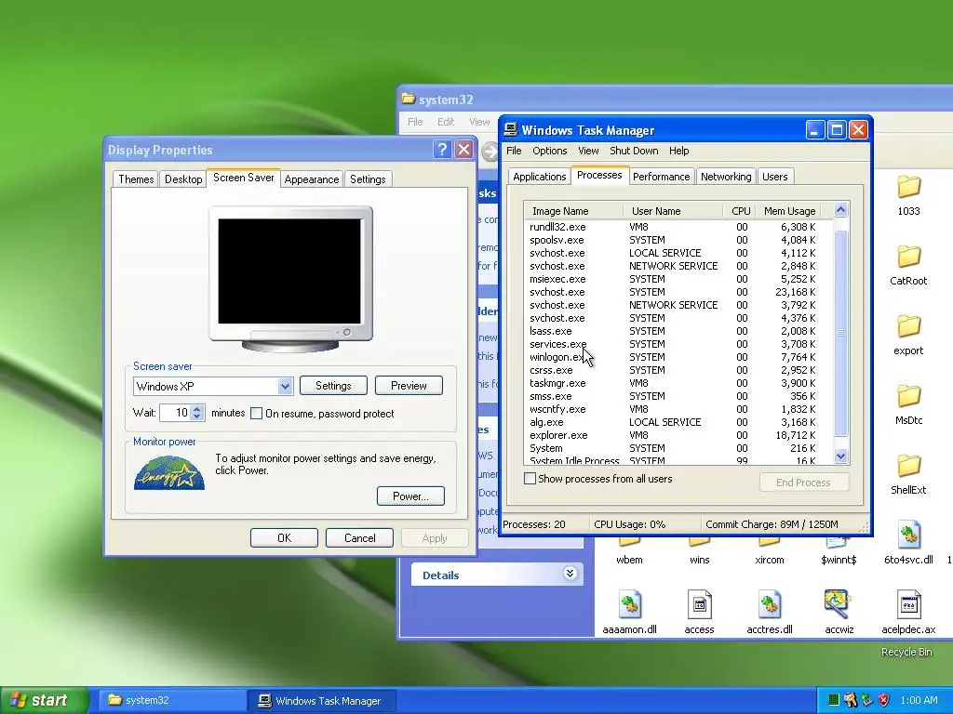Open Task Manager Help menu

point(678,151)
